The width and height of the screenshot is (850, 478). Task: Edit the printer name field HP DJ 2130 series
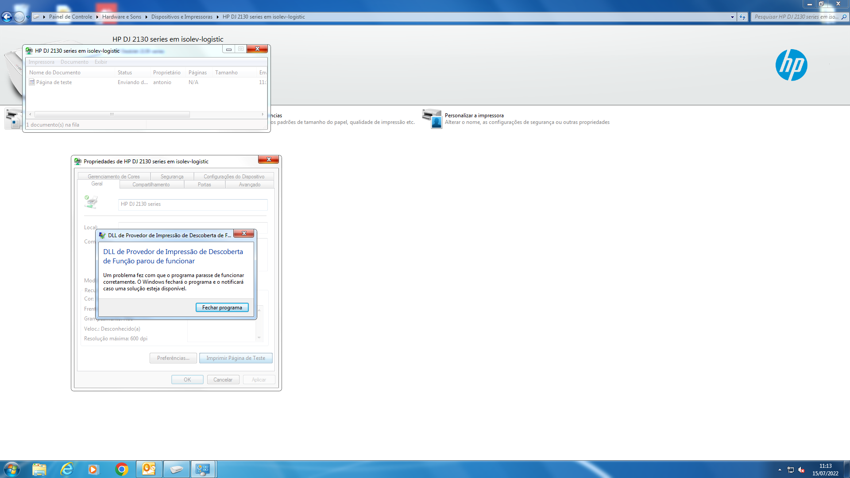pyautogui.click(x=193, y=204)
